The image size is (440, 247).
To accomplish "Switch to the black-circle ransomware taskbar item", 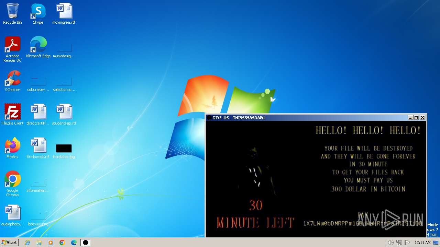I will 86,243.
